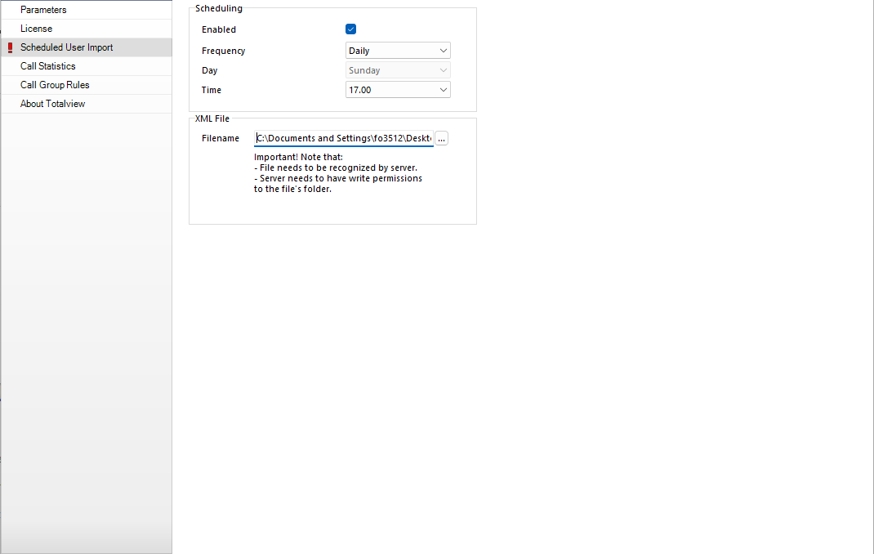Open the License section
The width and height of the screenshot is (874, 554).
[87, 29]
